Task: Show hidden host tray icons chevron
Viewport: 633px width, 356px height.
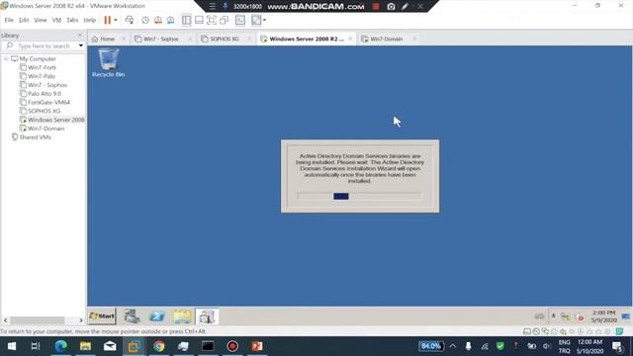Action: pos(453,346)
